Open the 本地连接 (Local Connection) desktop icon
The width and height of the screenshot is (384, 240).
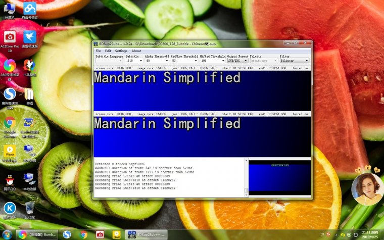[x=30, y=182]
